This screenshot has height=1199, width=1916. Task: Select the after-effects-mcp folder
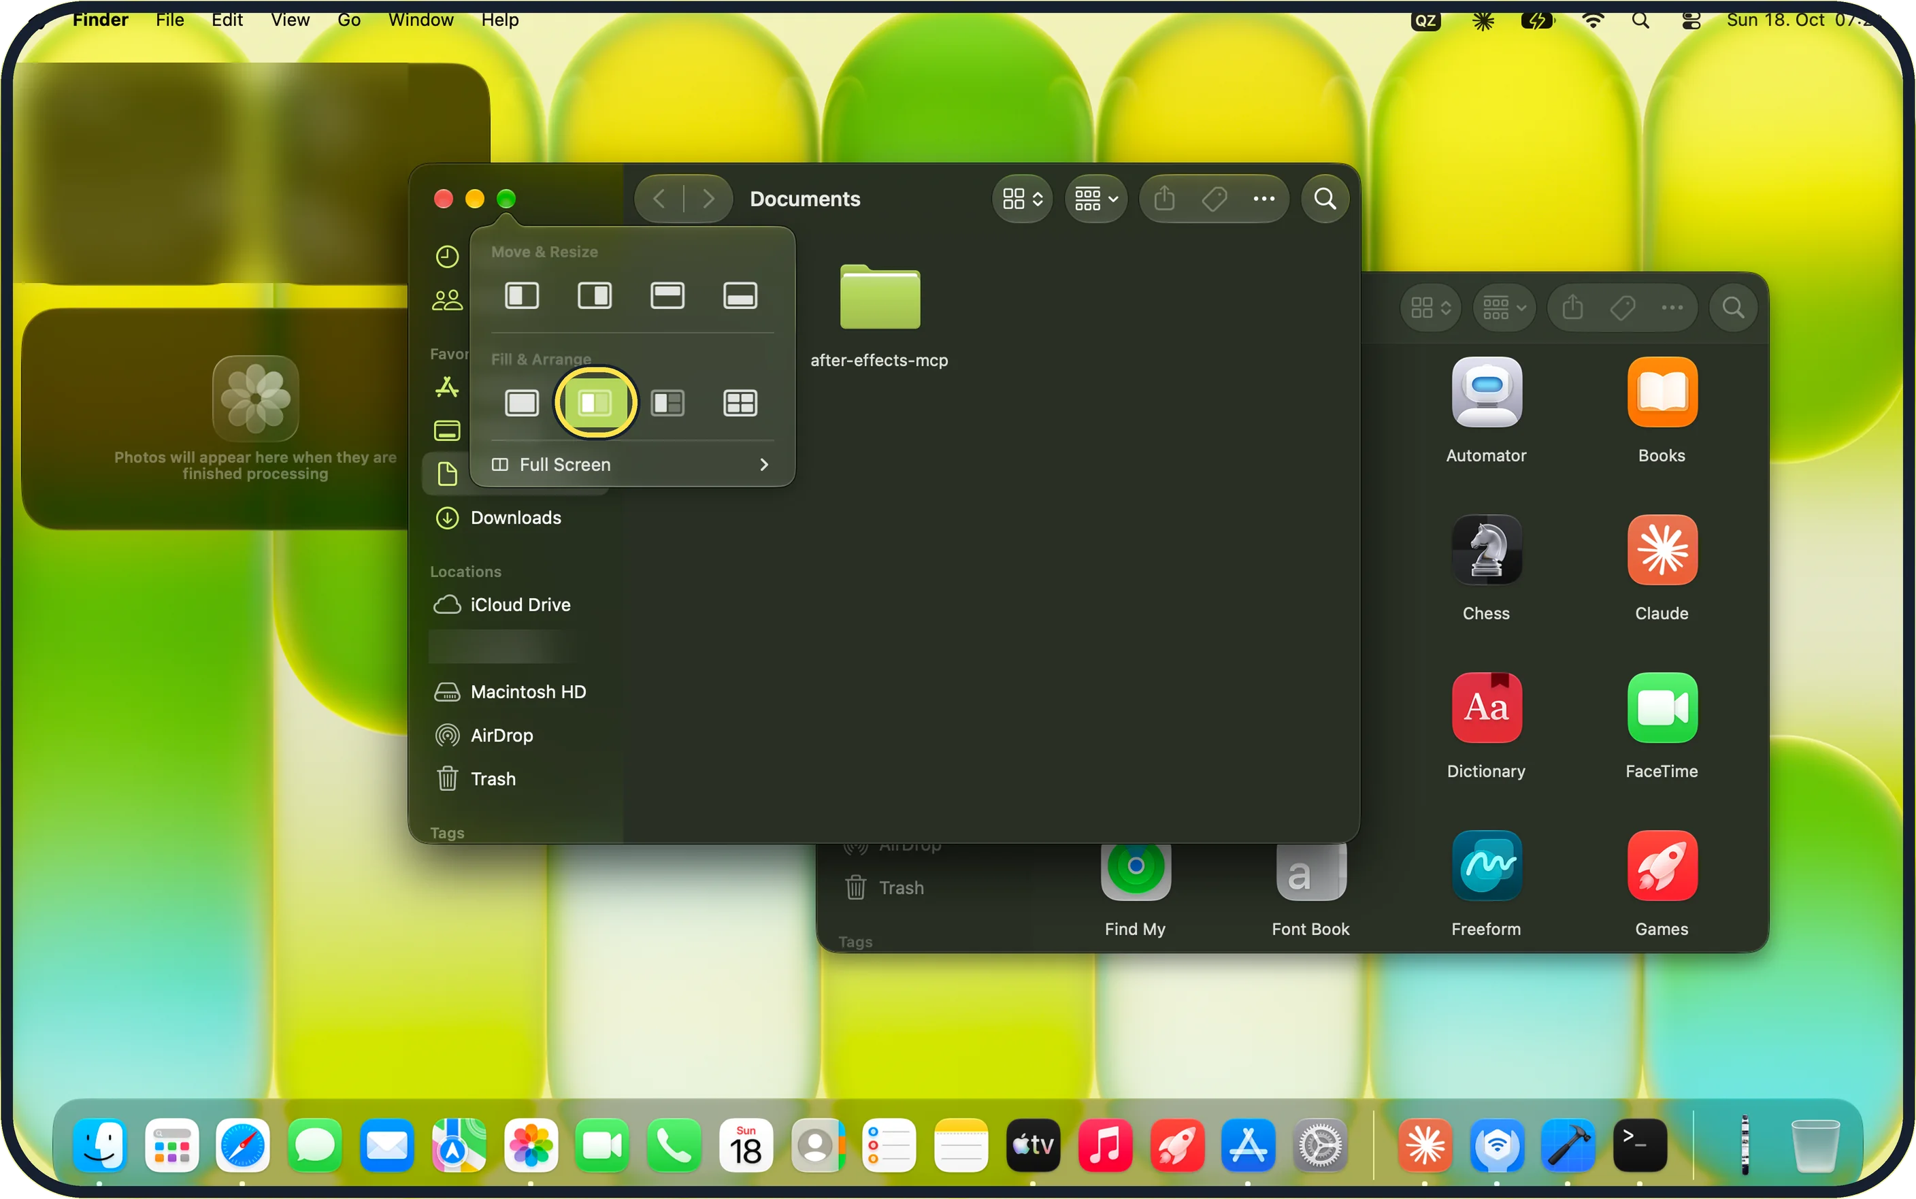[880, 315]
